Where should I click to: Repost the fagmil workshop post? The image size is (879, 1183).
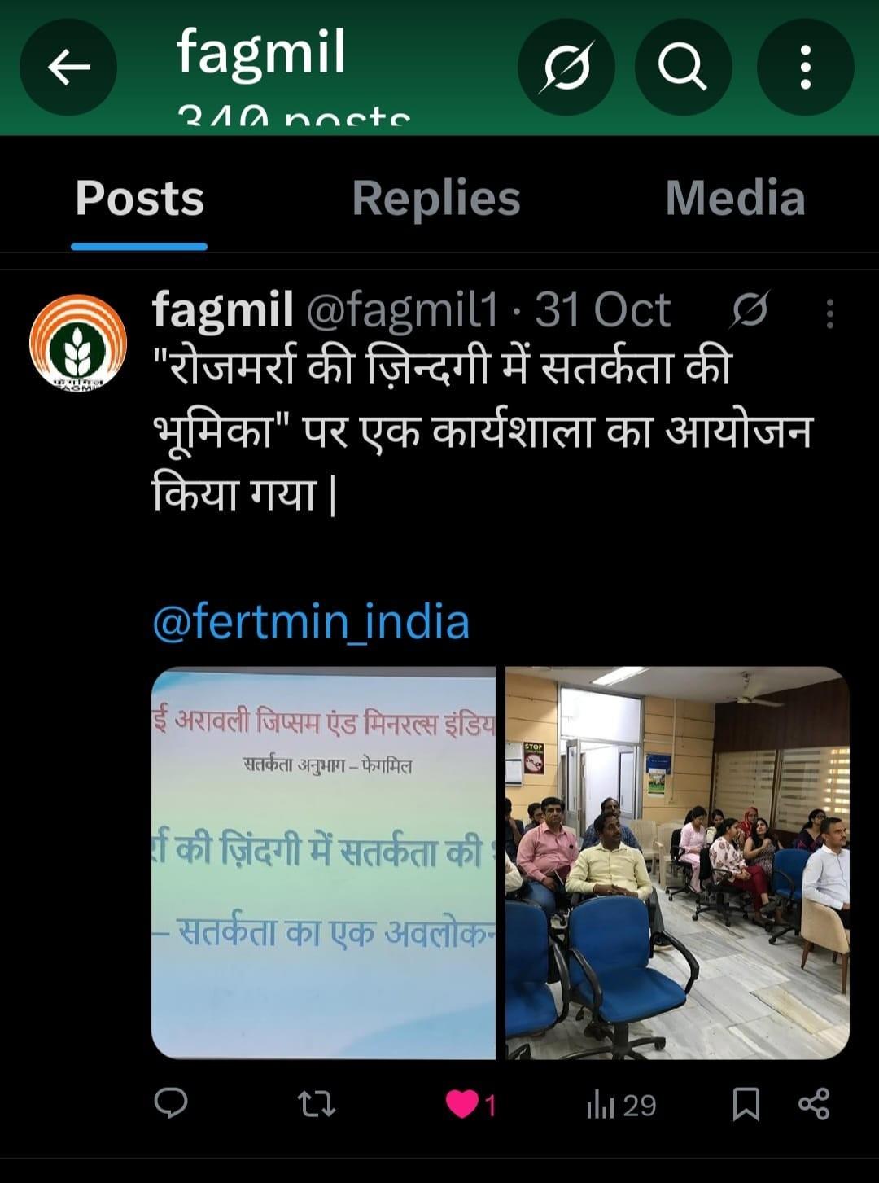pyautogui.click(x=316, y=1105)
